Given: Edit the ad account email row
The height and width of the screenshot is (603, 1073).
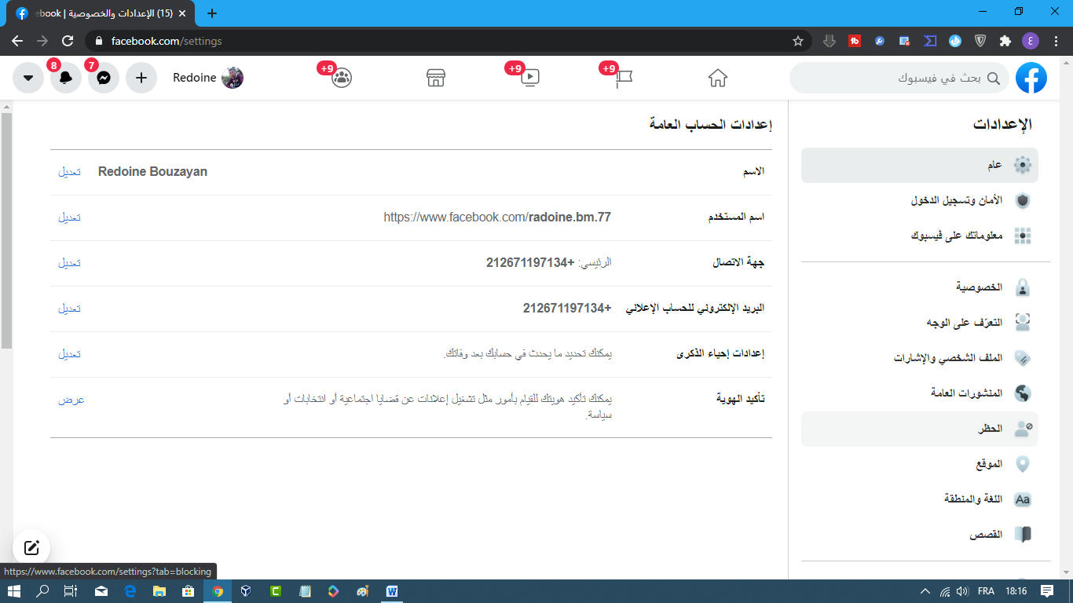Looking at the screenshot, I should click(69, 308).
